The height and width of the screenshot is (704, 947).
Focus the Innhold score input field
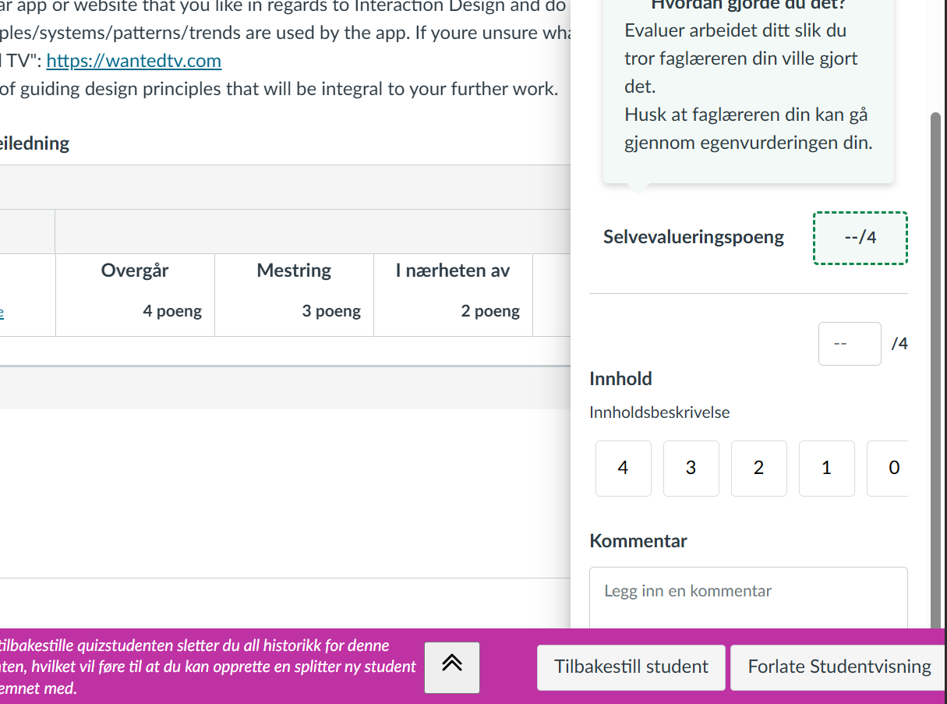coord(850,344)
